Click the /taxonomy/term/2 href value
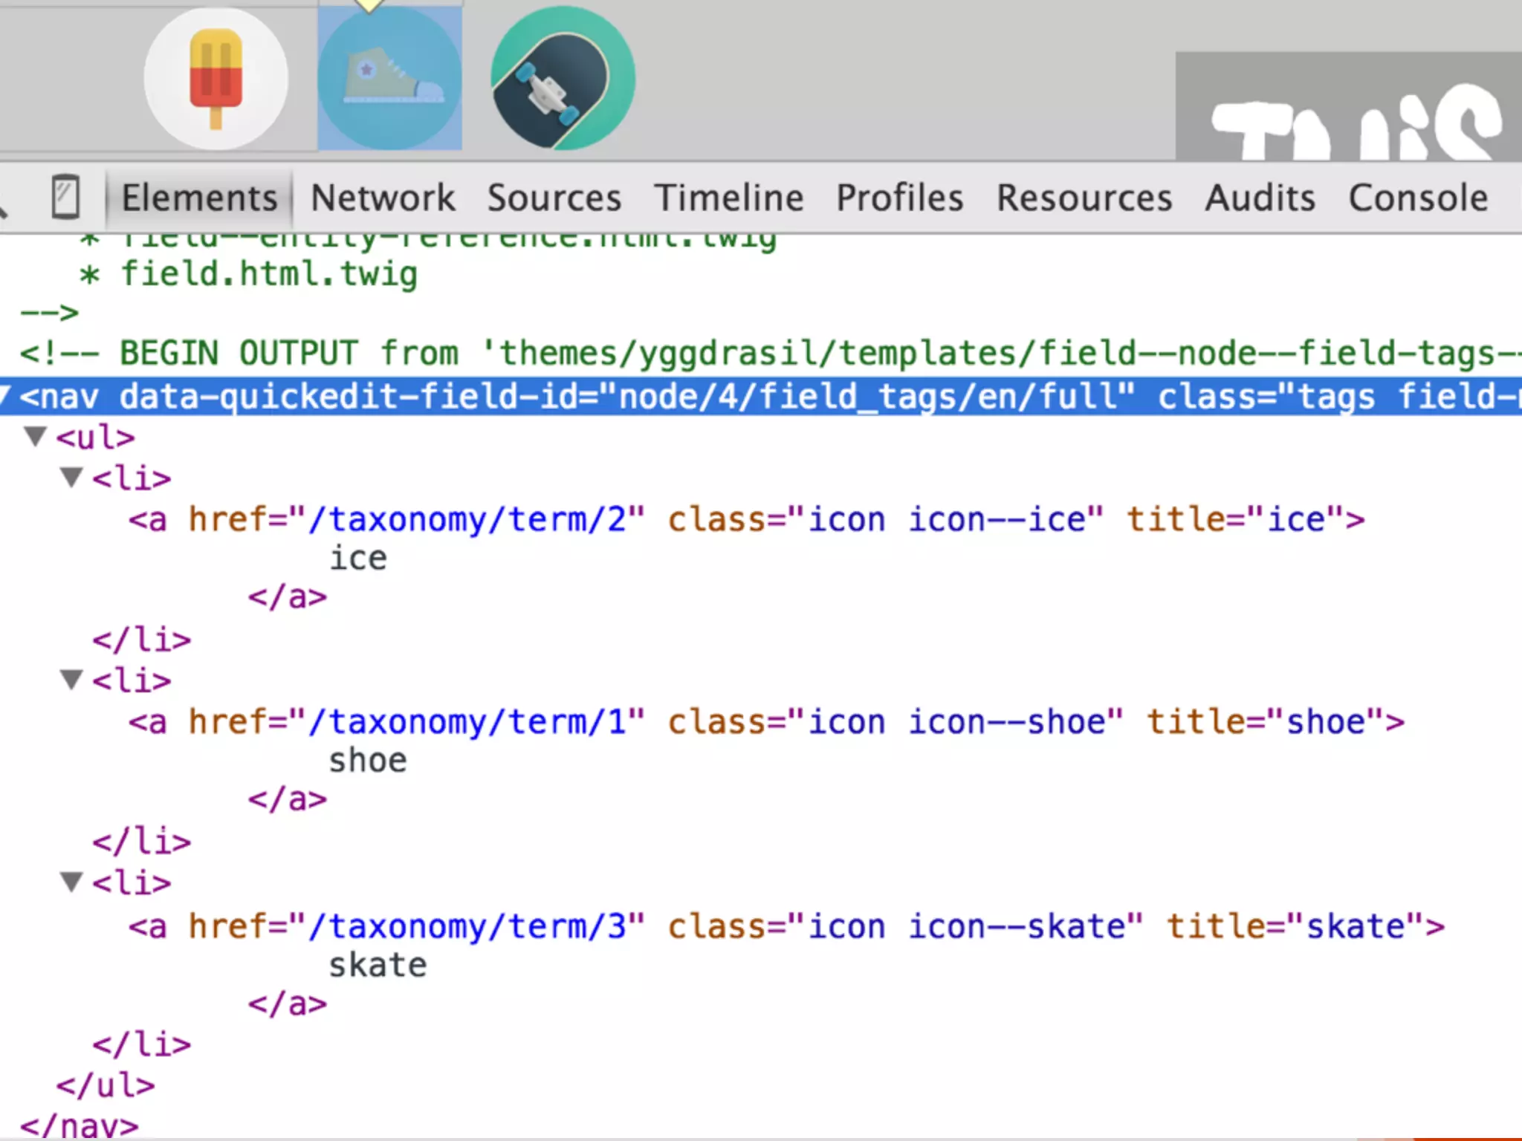 pyautogui.click(x=468, y=519)
